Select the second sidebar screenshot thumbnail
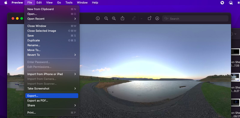Image resolution: width=240 pixels, height=118 pixels. tap(235, 77)
